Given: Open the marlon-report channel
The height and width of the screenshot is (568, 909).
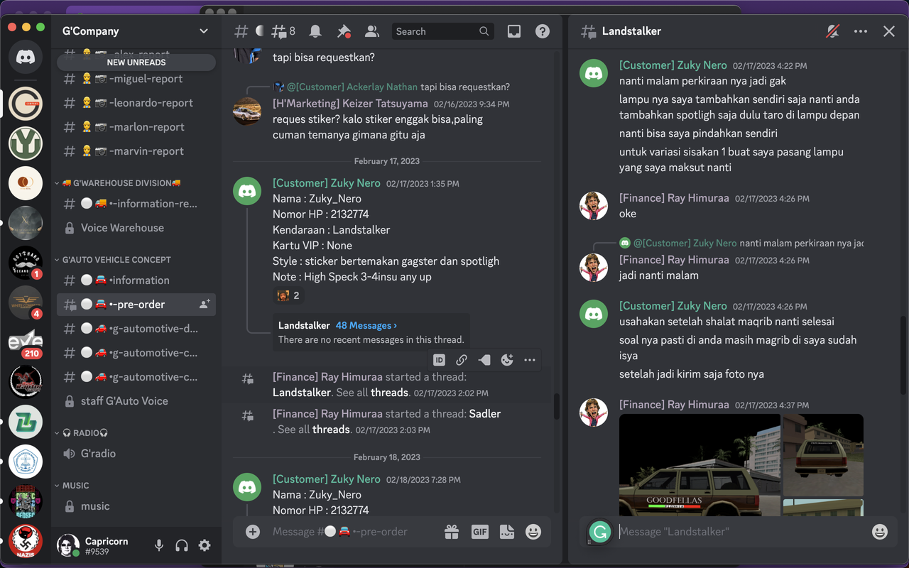Looking at the screenshot, I should 136,127.
